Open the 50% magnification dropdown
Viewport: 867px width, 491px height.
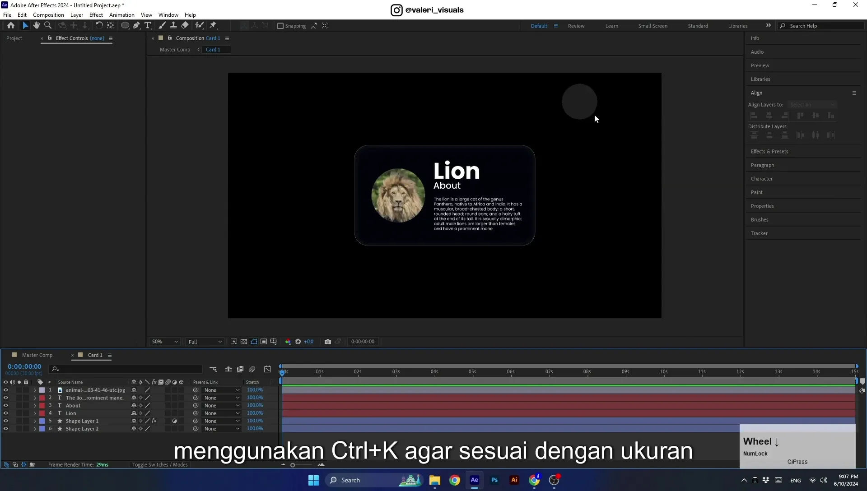(x=165, y=342)
